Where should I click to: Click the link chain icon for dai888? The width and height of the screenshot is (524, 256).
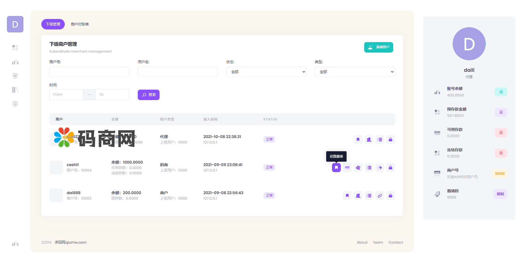pyautogui.click(x=380, y=196)
